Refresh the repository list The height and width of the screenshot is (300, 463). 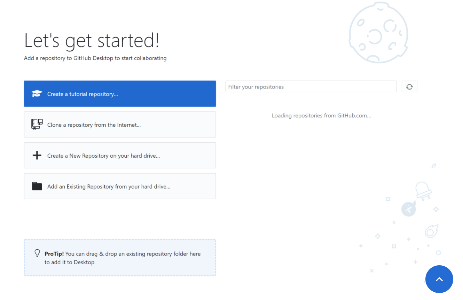pyautogui.click(x=409, y=86)
